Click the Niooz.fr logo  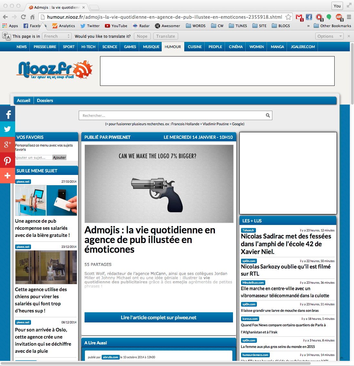point(55,70)
